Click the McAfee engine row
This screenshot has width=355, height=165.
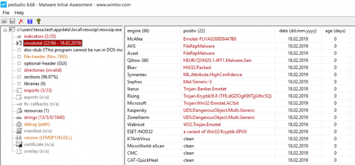point(238,39)
